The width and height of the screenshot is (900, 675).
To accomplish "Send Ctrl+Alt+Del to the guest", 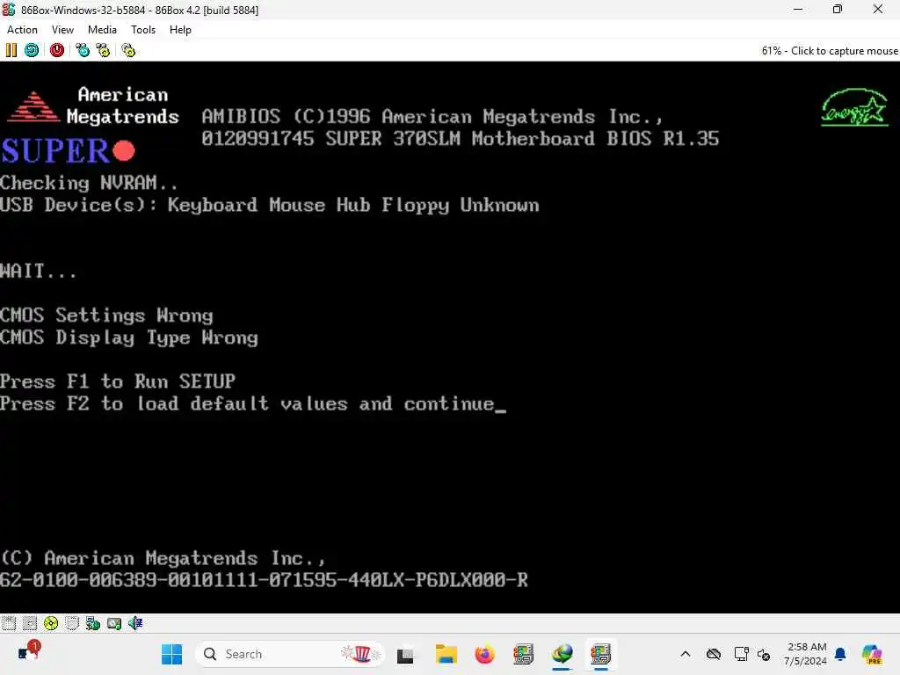I will pyautogui.click(x=83, y=50).
